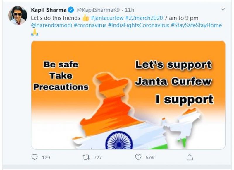Open Kapil Sharma's profile picture

click(x=18, y=16)
